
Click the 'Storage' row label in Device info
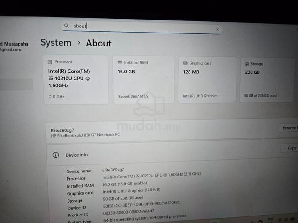click(74, 201)
